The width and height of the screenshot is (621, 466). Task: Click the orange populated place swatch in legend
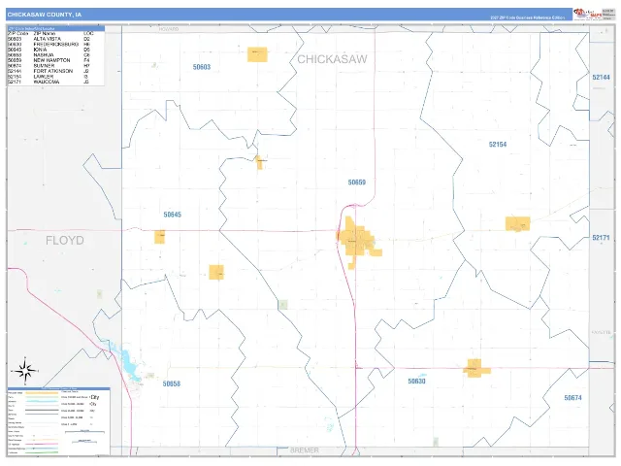(x=42, y=392)
